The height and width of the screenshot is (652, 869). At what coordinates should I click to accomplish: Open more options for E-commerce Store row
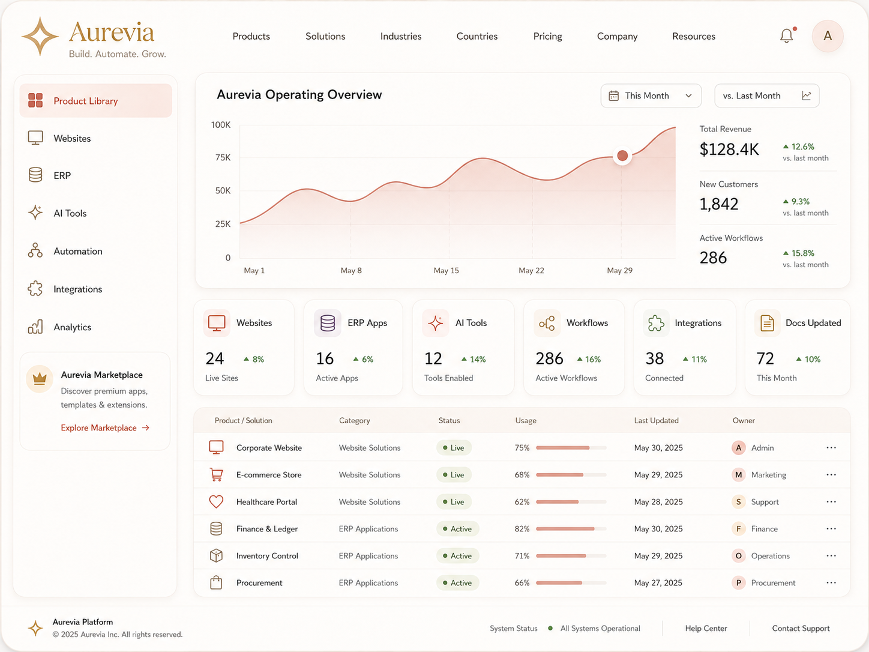(831, 474)
